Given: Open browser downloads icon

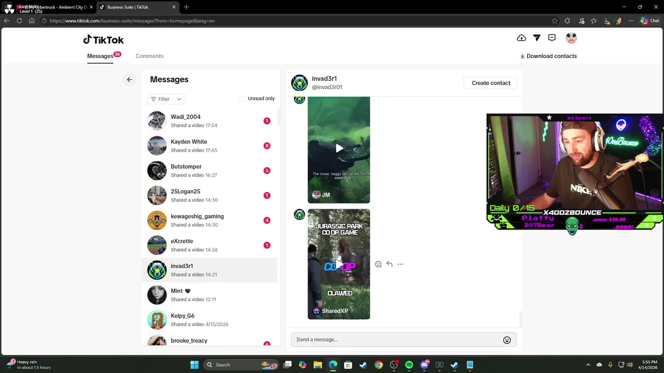Looking at the screenshot, I should click(606, 21).
